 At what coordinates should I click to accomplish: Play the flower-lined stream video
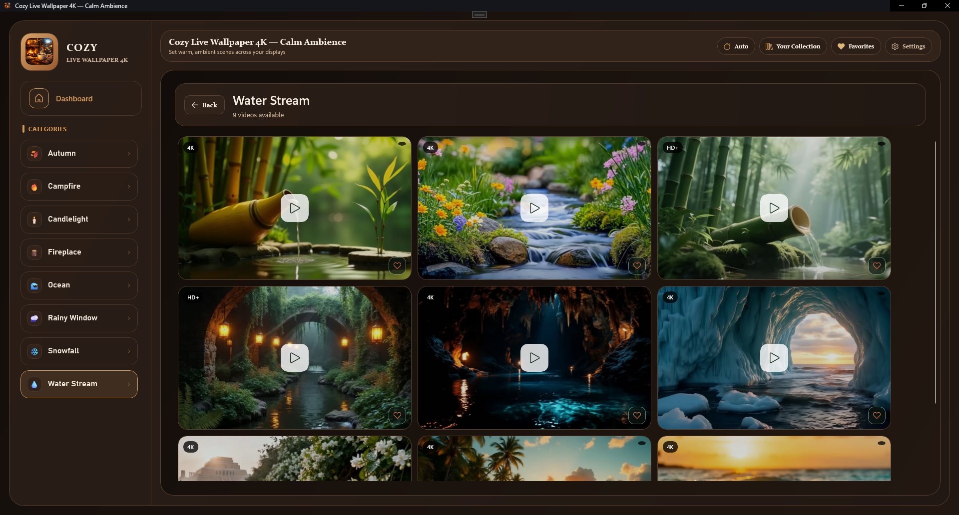click(534, 208)
